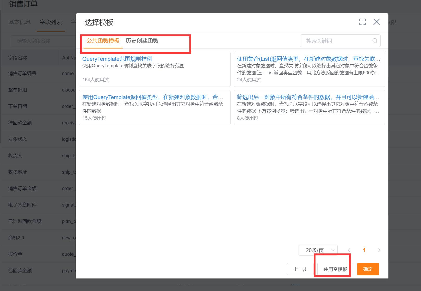Click description 使用QueryTemplate限制查找关联字段的选择范围
Image resolution: width=421 pixels, height=291 pixels.
(133, 66)
